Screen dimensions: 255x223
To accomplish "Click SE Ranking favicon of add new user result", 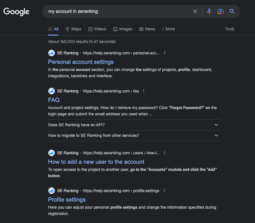I will 52,153.
